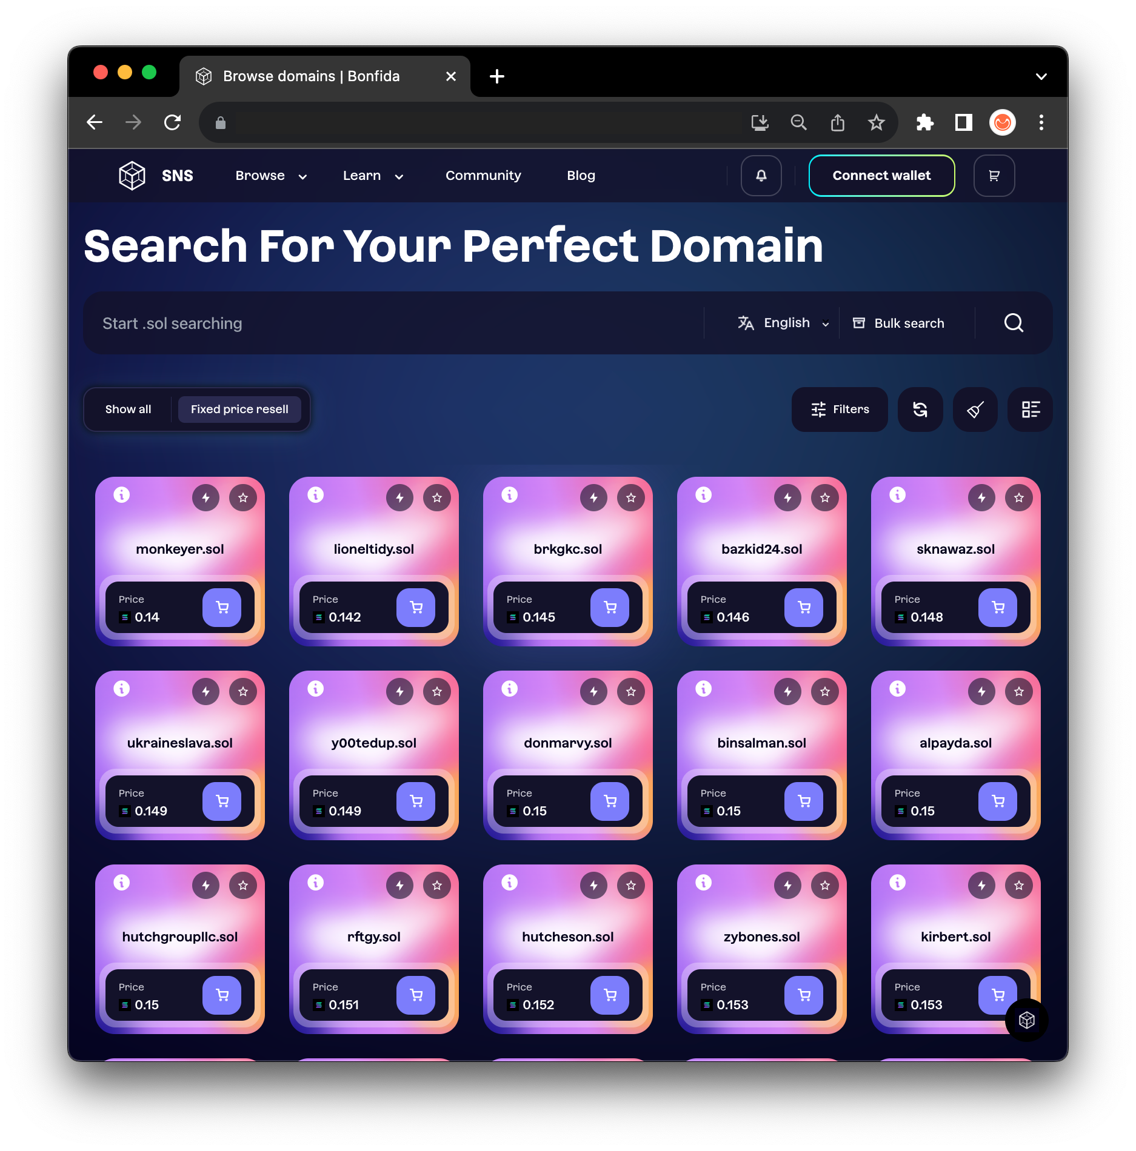
Task: Reload the page
Action: pos(173,123)
